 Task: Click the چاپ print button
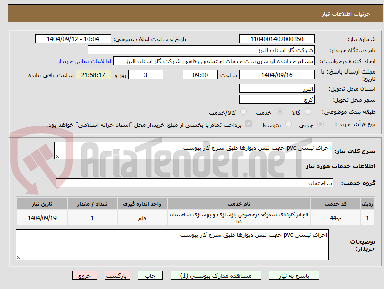click(x=150, y=275)
